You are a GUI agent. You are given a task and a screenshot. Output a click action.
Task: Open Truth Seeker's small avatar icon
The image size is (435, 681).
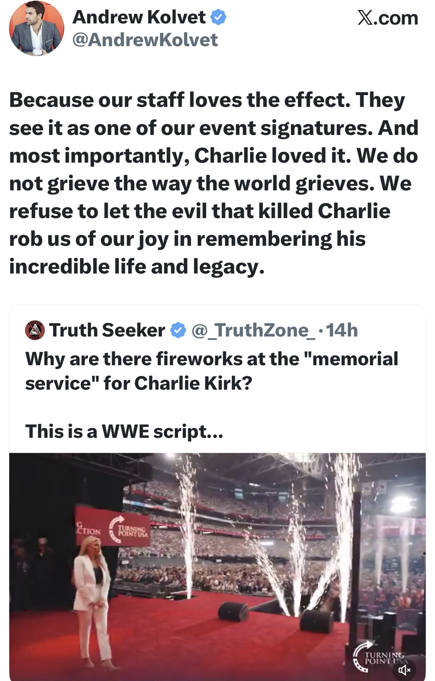35,330
